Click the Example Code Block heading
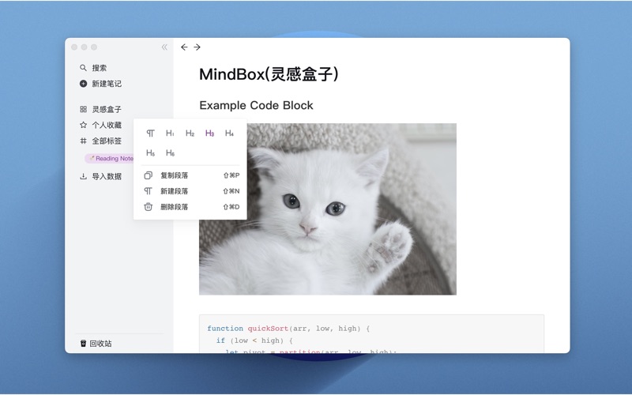The height and width of the screenshot is (395, 632). pyautogui.click(x=256, y=105)
